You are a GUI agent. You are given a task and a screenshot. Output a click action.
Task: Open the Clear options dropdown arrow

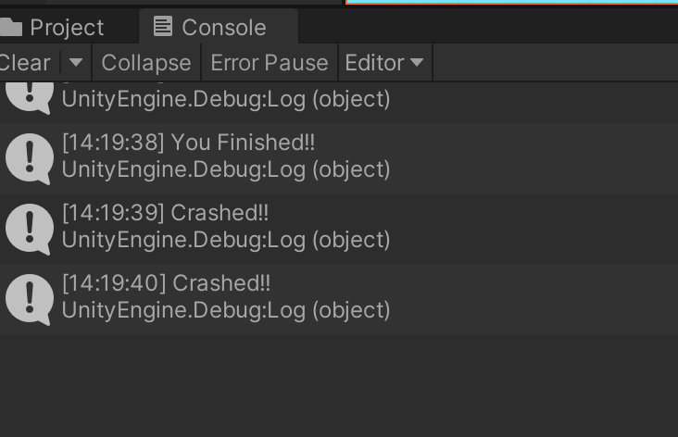point(76,63)
